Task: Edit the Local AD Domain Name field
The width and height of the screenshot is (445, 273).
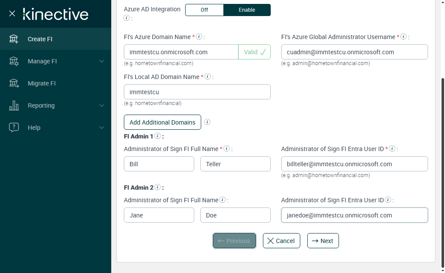Action: tap(197, 92)
